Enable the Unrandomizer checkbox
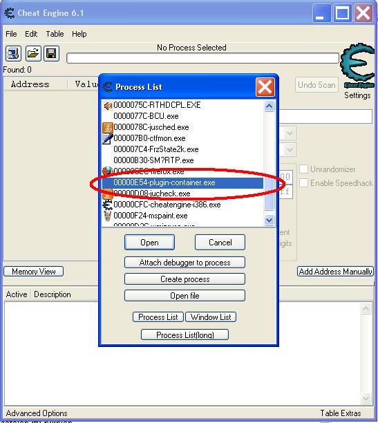Screen dimensions: 378x423 304,169
